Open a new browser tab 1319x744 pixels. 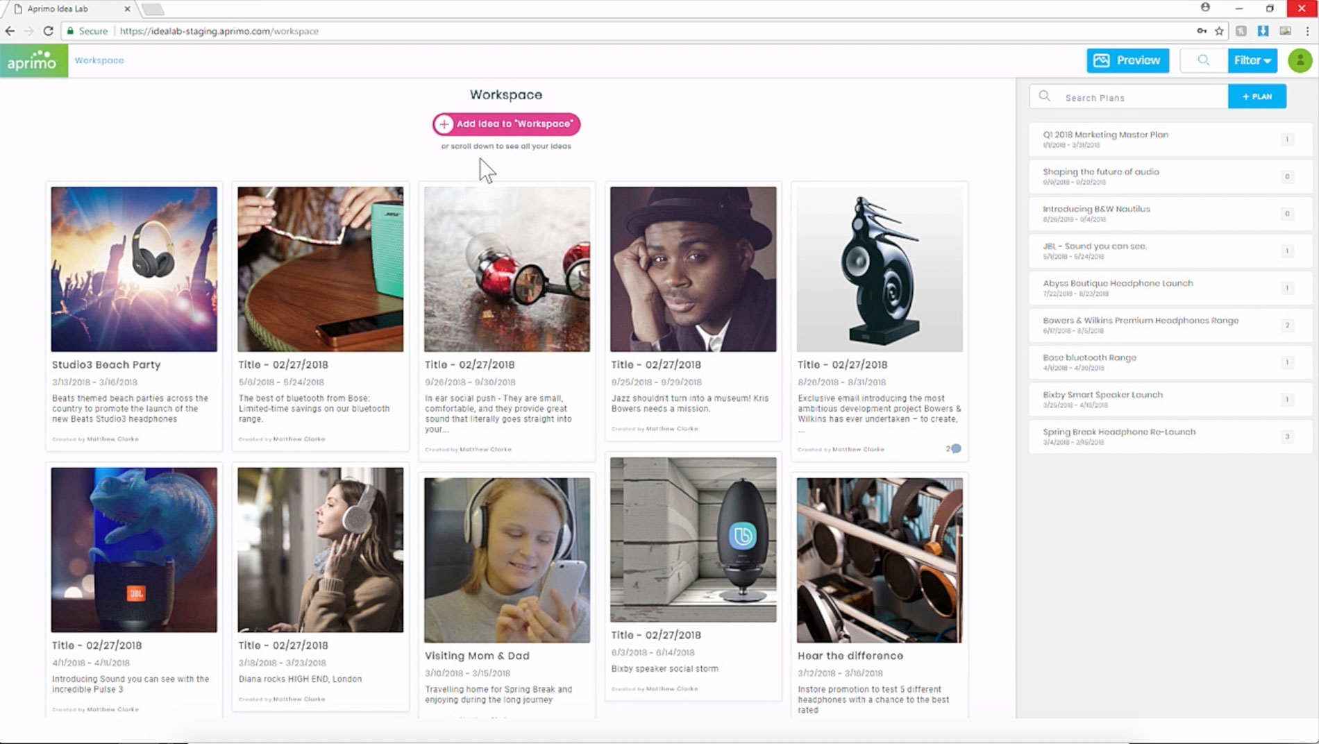pyautogui.click(x=153, y=9)
